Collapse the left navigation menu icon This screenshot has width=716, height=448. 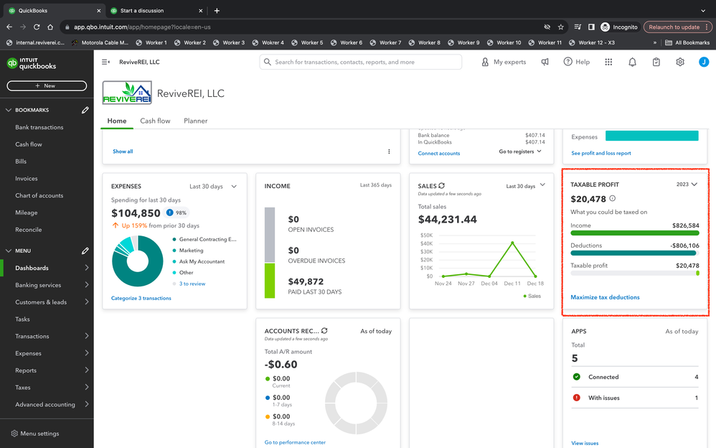pyautogui.click(x=105, y=62)
